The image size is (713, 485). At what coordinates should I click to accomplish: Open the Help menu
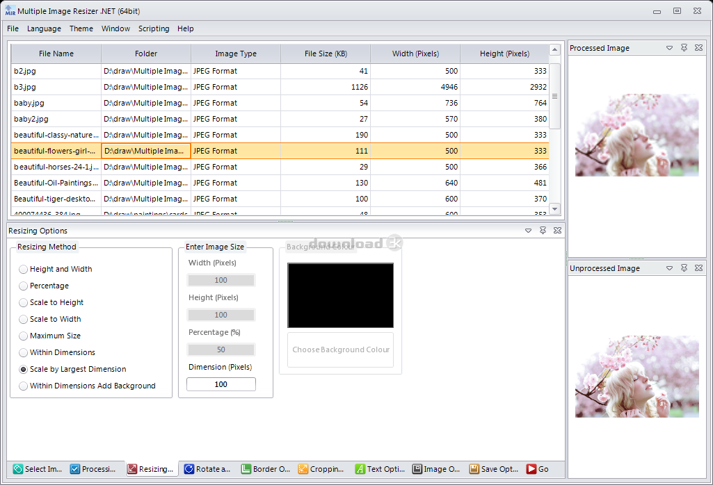186,28
